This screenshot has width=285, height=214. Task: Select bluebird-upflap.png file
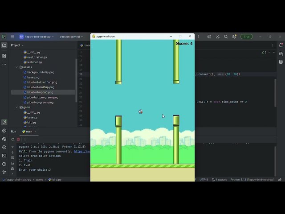[38, 92]
